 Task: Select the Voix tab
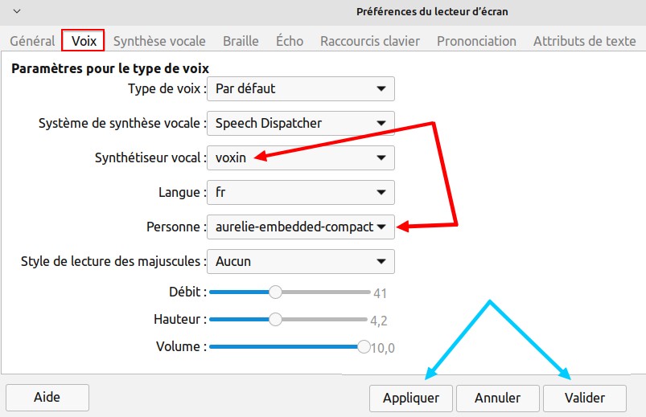point(84,41)
